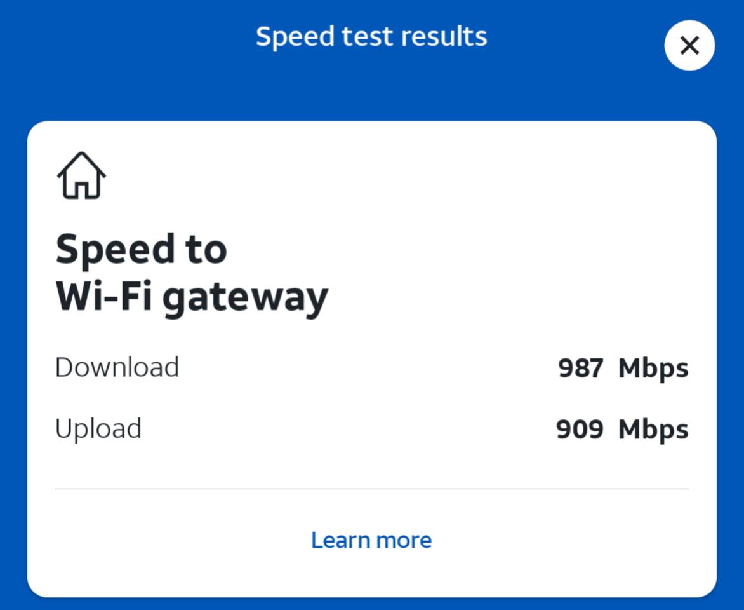Close the speed test results screen

pyautogui.click(x=689, y=45)
